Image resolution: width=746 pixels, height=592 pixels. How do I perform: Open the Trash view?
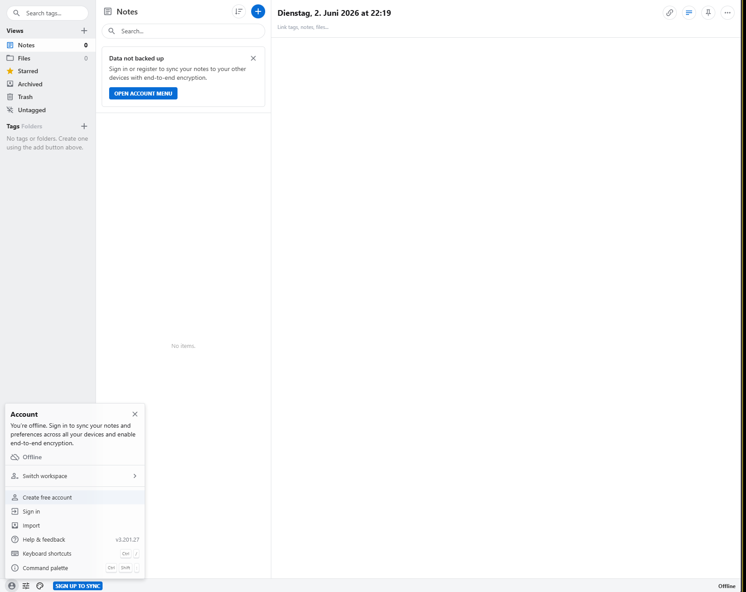(48, 97)
